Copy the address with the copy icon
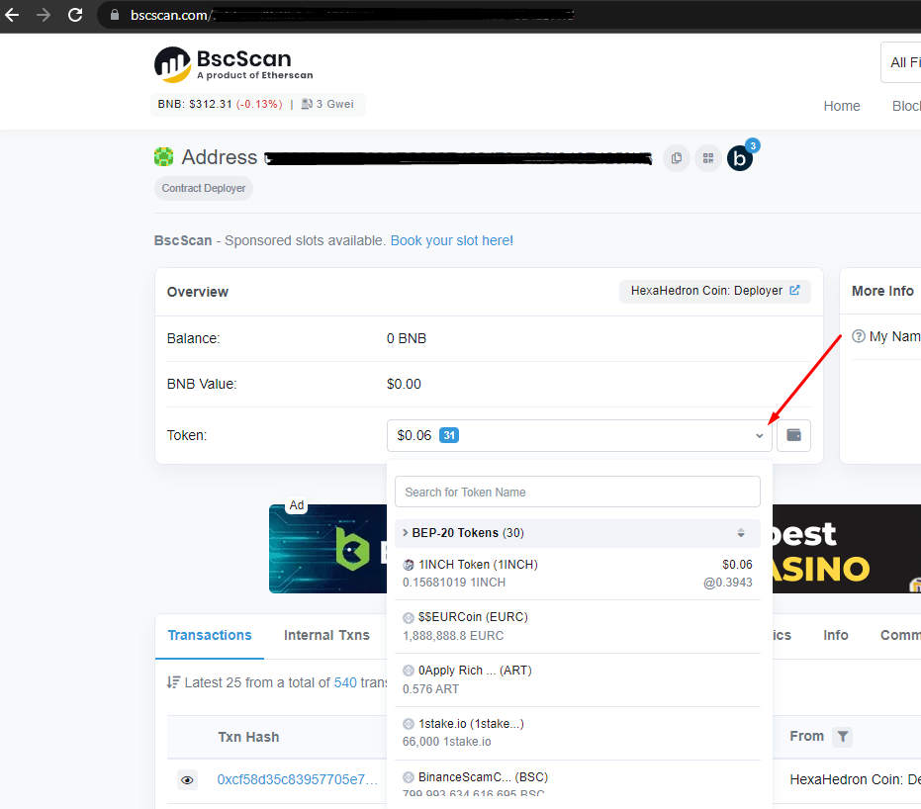 tap(677, 158)
